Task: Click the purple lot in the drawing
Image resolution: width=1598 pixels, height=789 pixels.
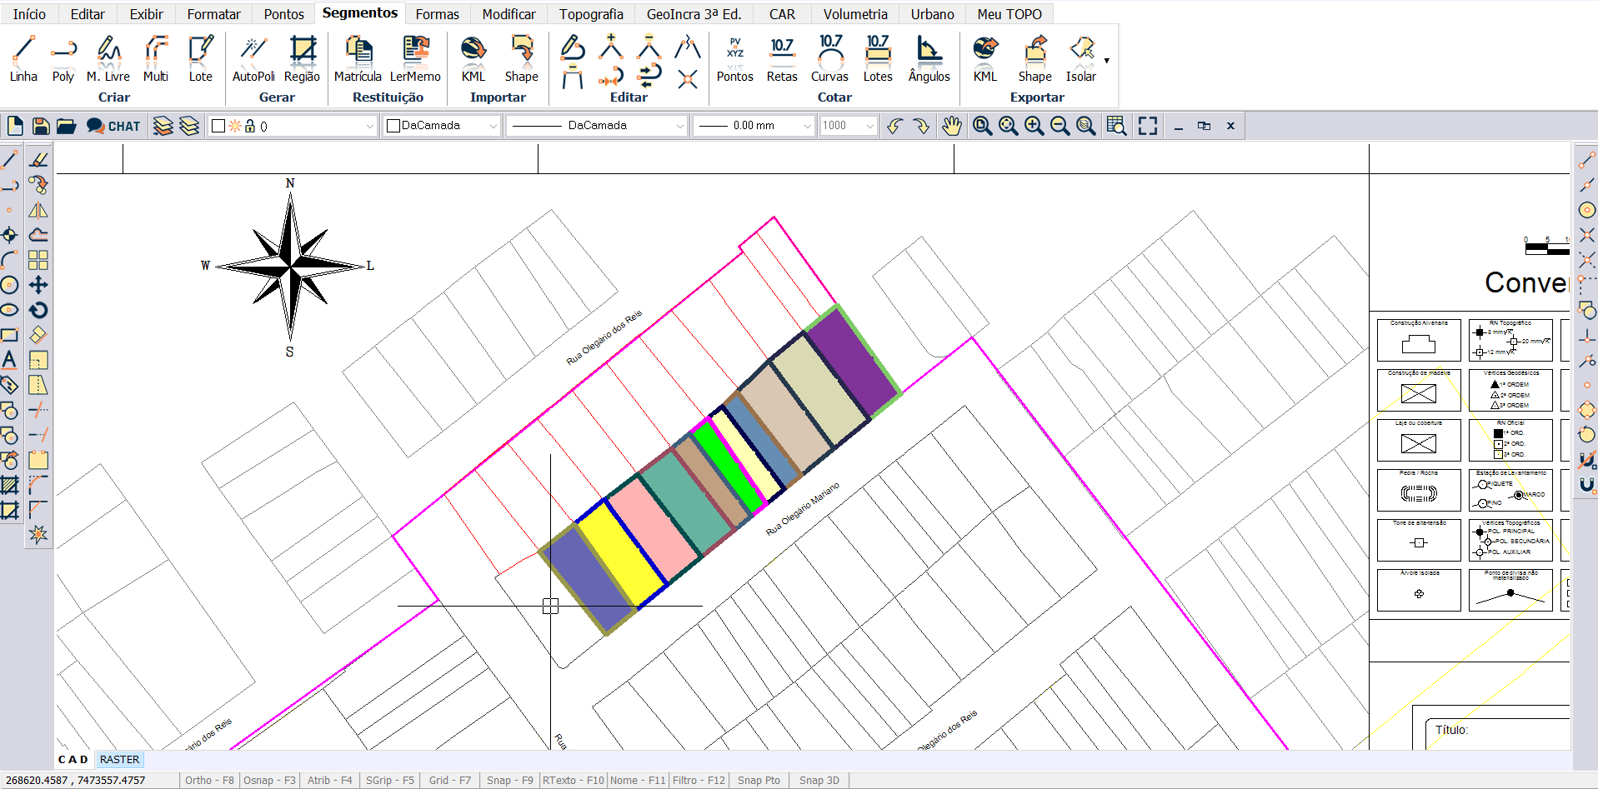Action: coord(851,361)
